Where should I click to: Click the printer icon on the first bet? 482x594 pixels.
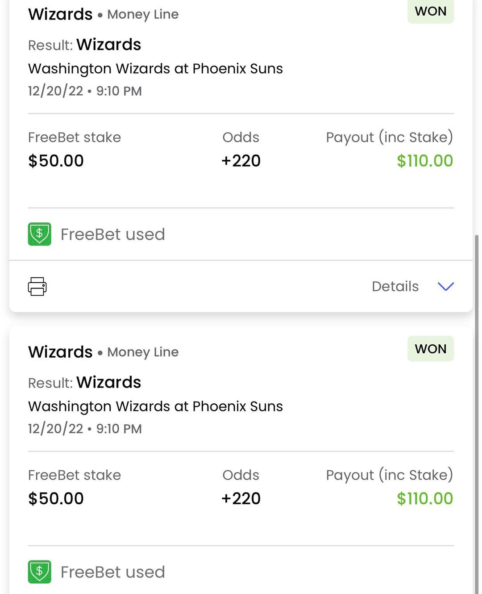[x=37, y=286]
